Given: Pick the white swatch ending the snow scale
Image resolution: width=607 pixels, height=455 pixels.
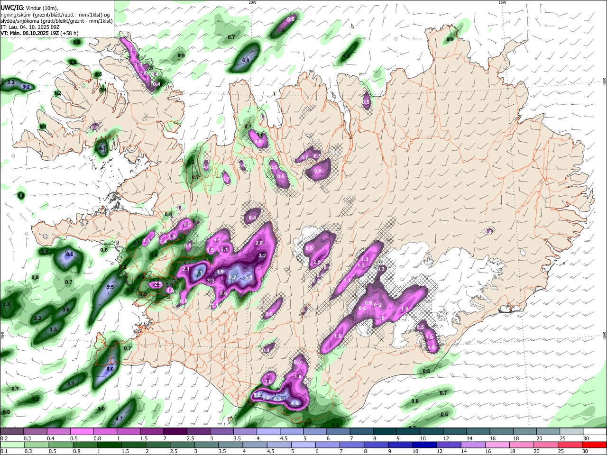Looking at the screenshot, I should click(595, 432).
